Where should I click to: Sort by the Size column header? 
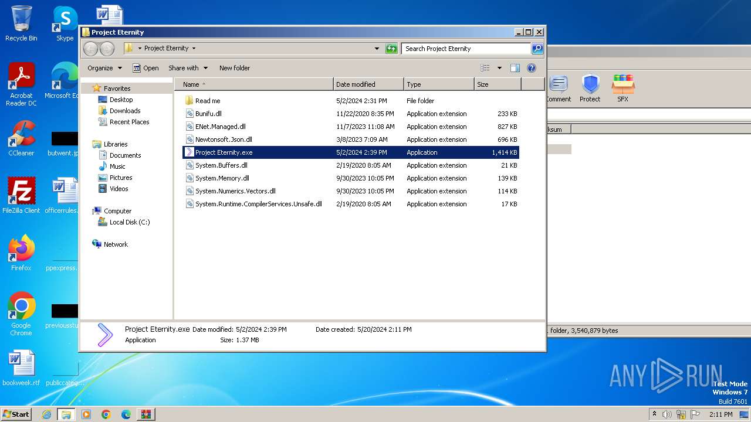[x=498, y=84]
